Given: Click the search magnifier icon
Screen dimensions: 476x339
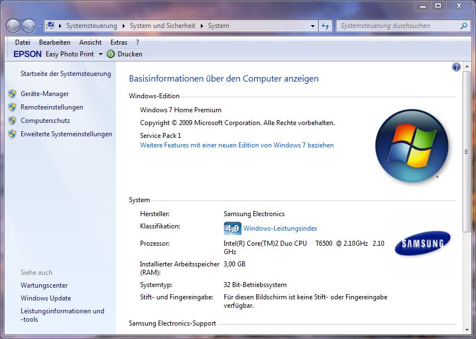Looking at the screenshot, I should coord(464,26).
